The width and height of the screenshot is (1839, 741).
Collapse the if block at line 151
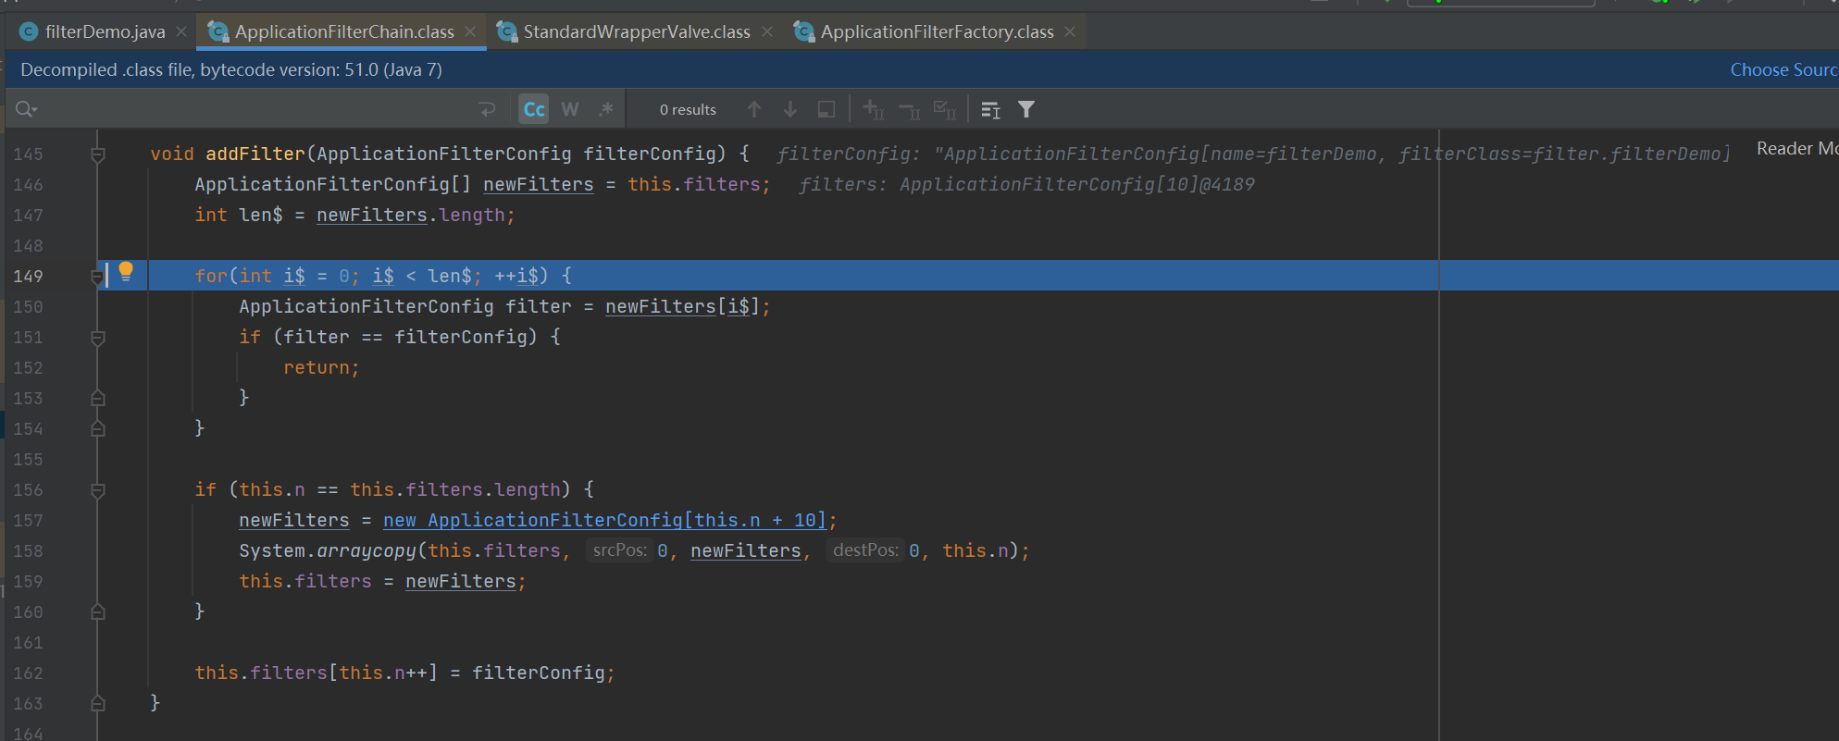coord(97,338)
